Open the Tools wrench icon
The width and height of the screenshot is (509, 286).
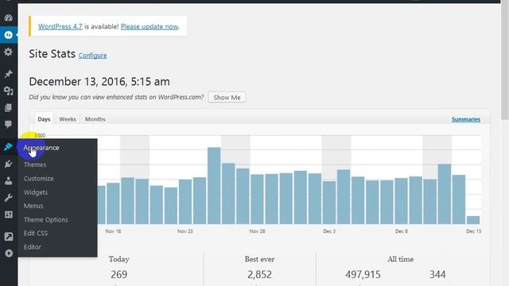tap(9, 198)
